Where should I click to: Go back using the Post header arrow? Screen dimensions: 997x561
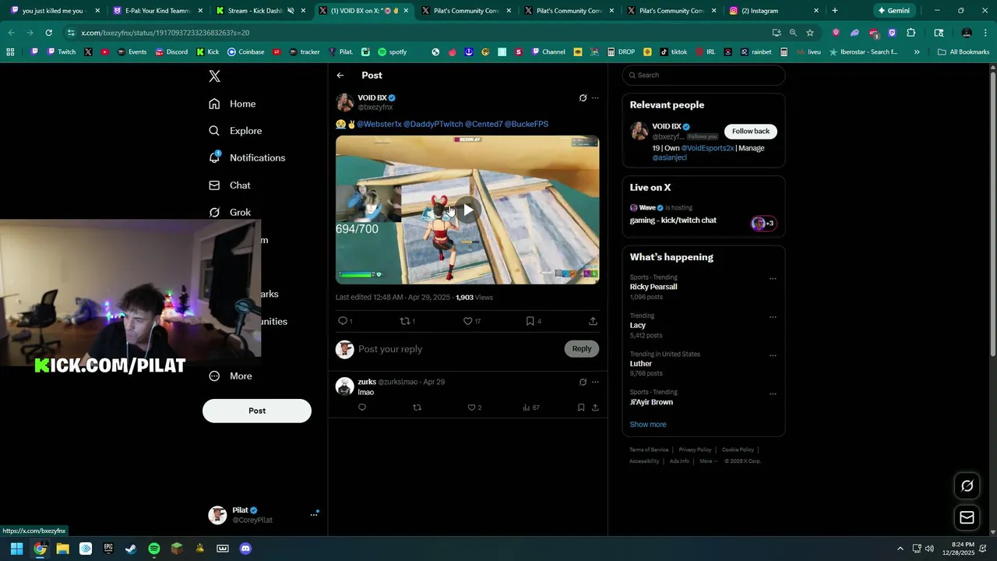coord(340,76)
